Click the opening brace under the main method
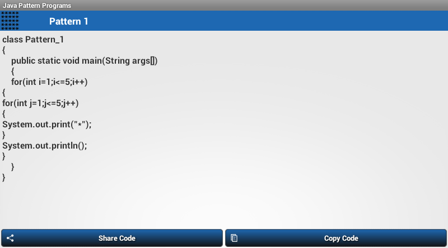 pos(13,71)
